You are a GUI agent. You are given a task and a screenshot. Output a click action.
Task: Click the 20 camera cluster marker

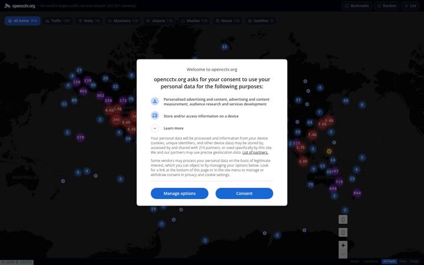(x=105, y=78)
